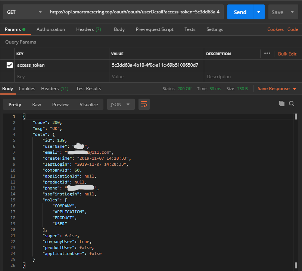Screen dimensions: 302x271
Task: Expand the Save Response dropdown
Action: click(x=295, y=89)
